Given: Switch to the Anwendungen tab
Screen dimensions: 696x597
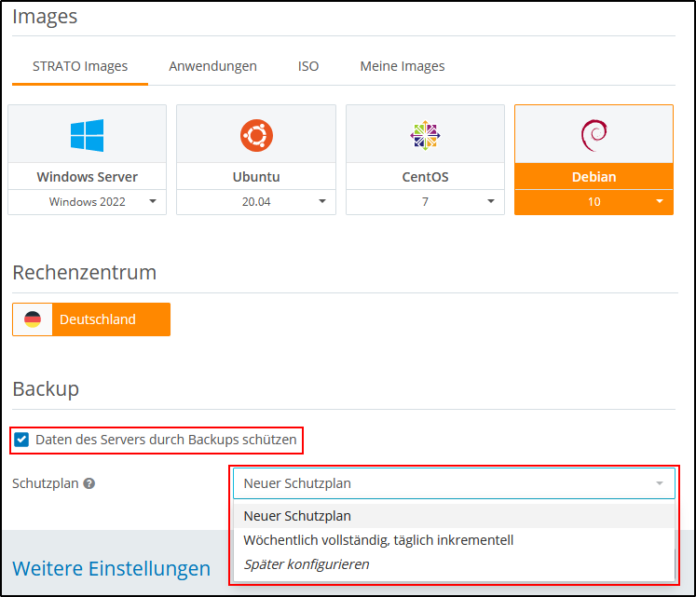Looking at the screenshot, I should [x=212, y=66].
